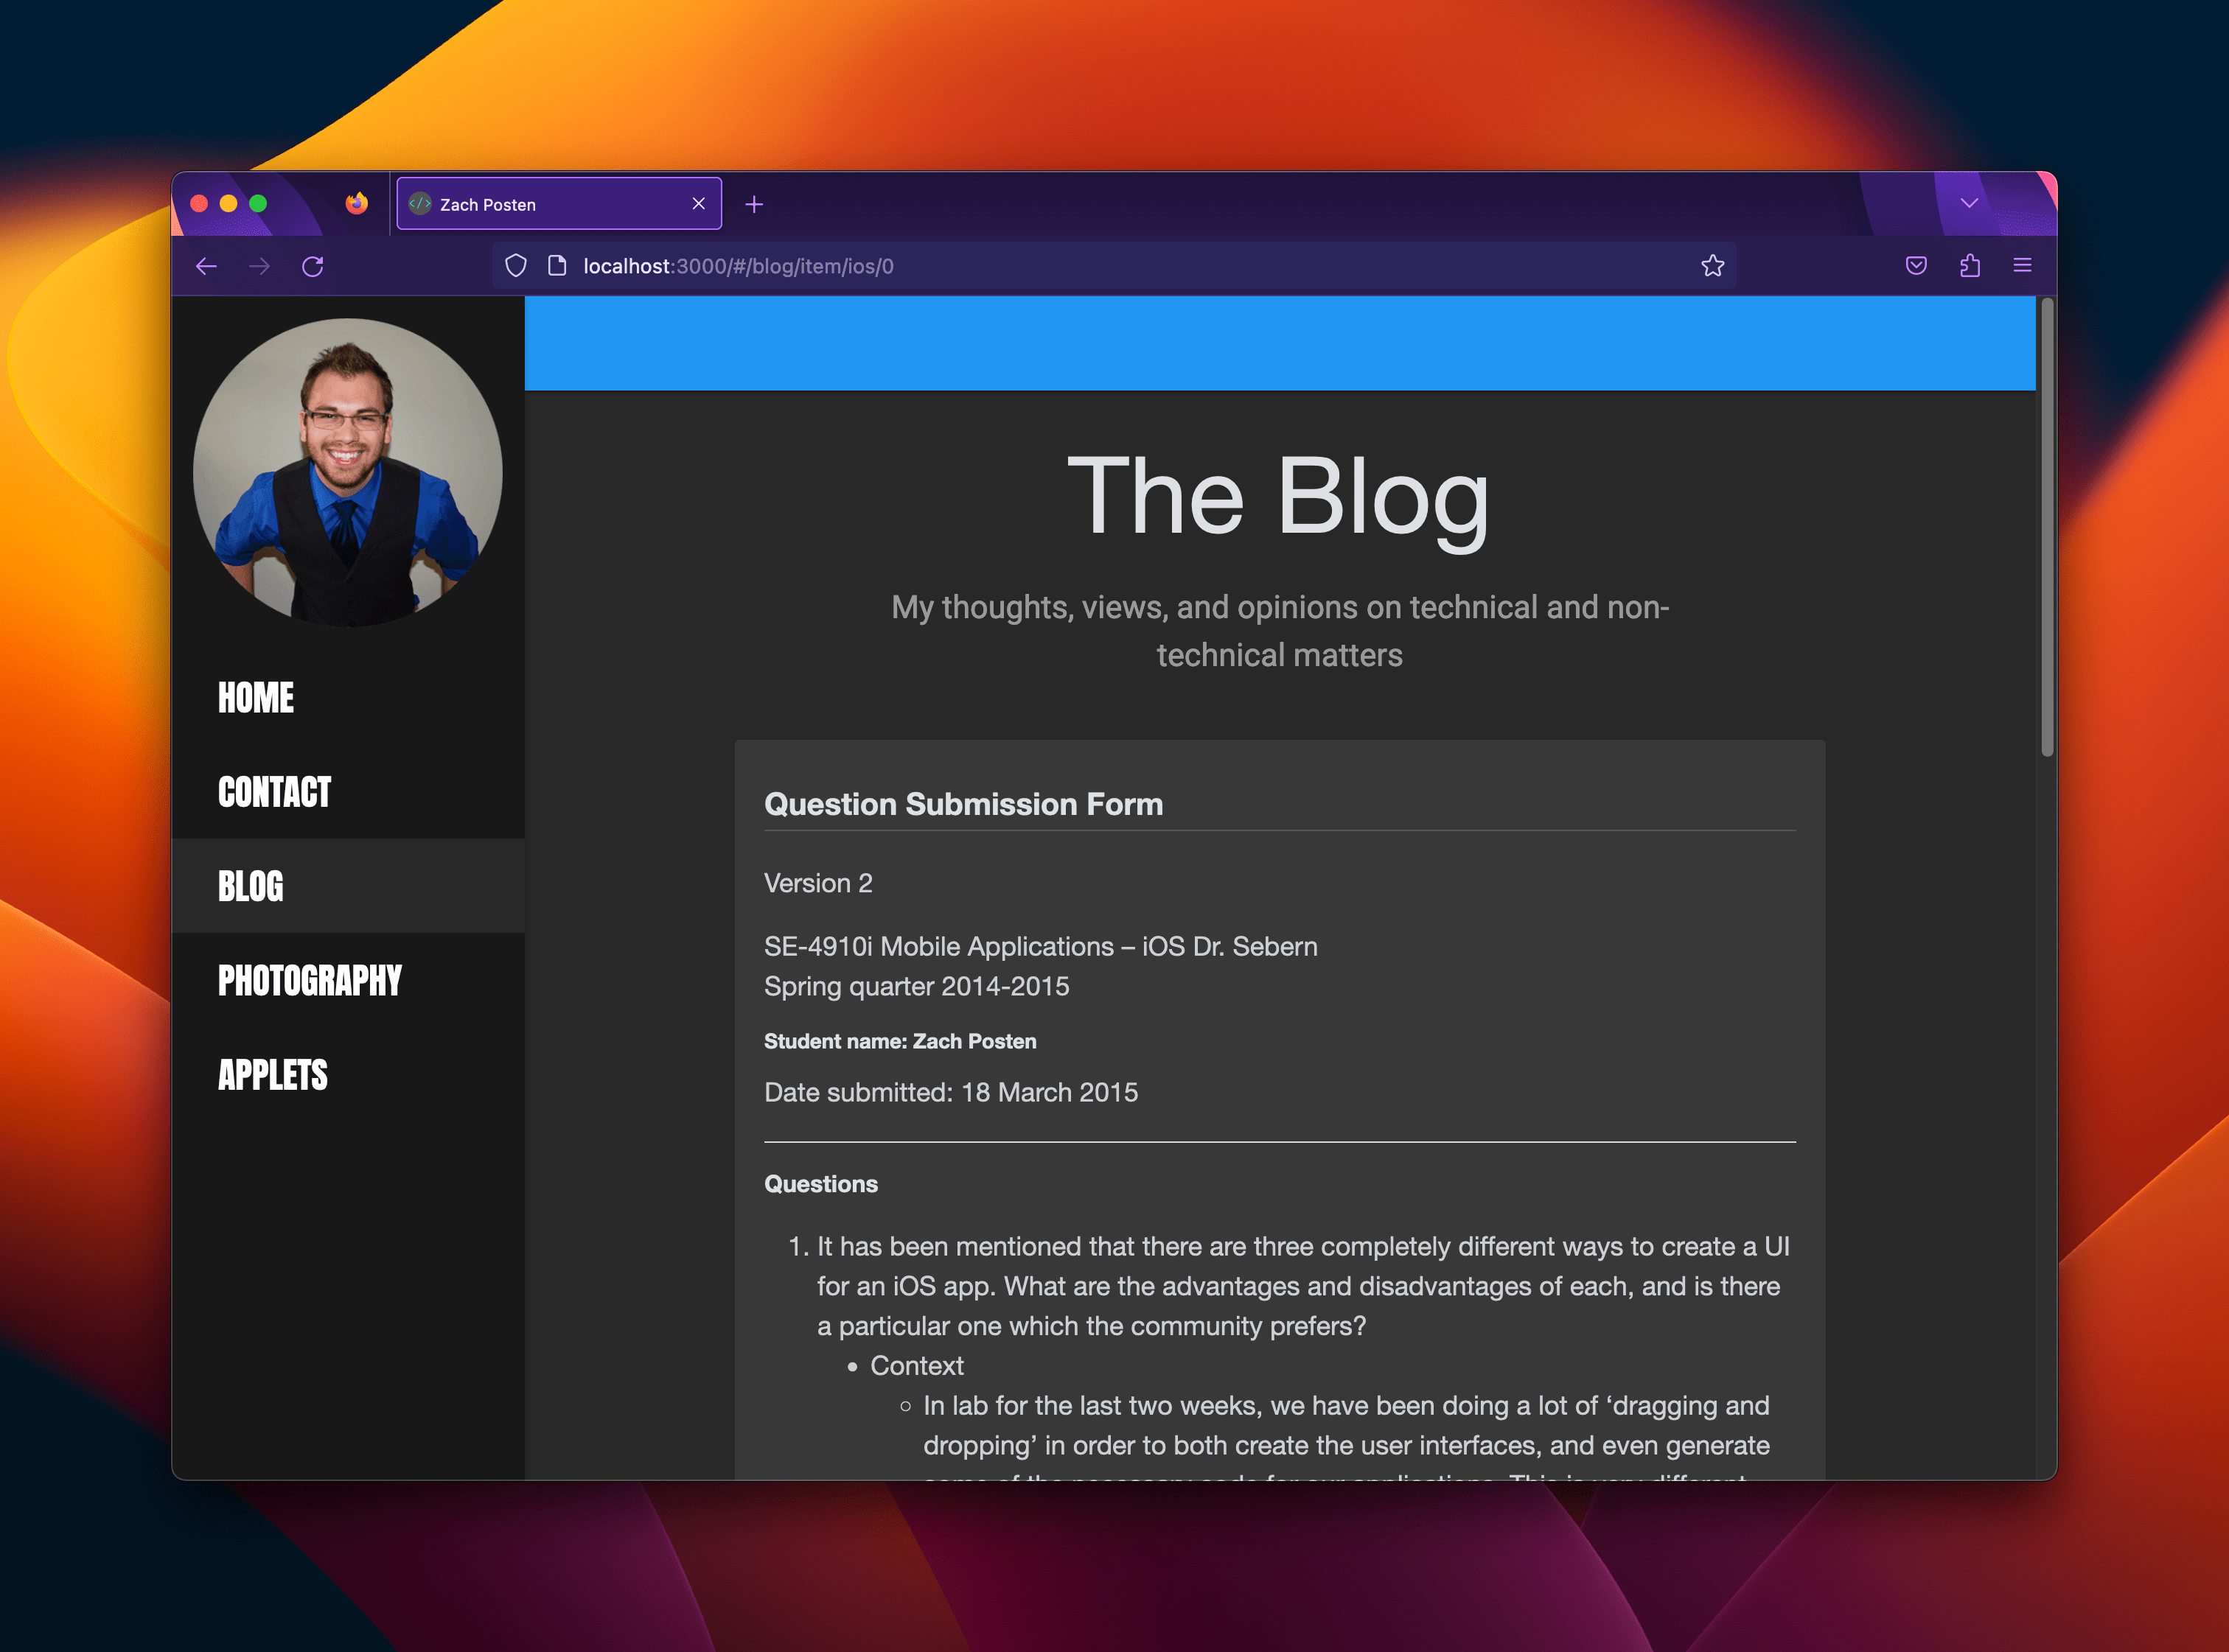Click "Date submitted: 18 March 2015" text
Image resolution: width=2229 pixels, height=1652 pixels.
coord(950,1092)
